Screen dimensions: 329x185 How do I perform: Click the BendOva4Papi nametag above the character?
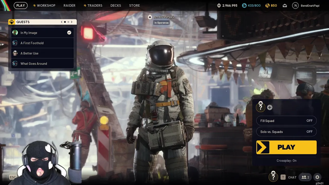point(164,17)
